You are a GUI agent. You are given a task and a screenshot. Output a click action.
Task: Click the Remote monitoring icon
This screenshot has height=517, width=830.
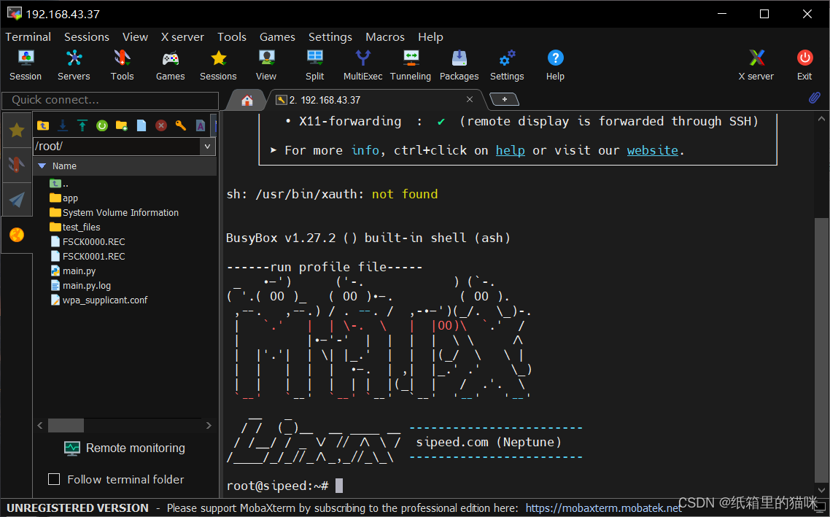(72, 448)
